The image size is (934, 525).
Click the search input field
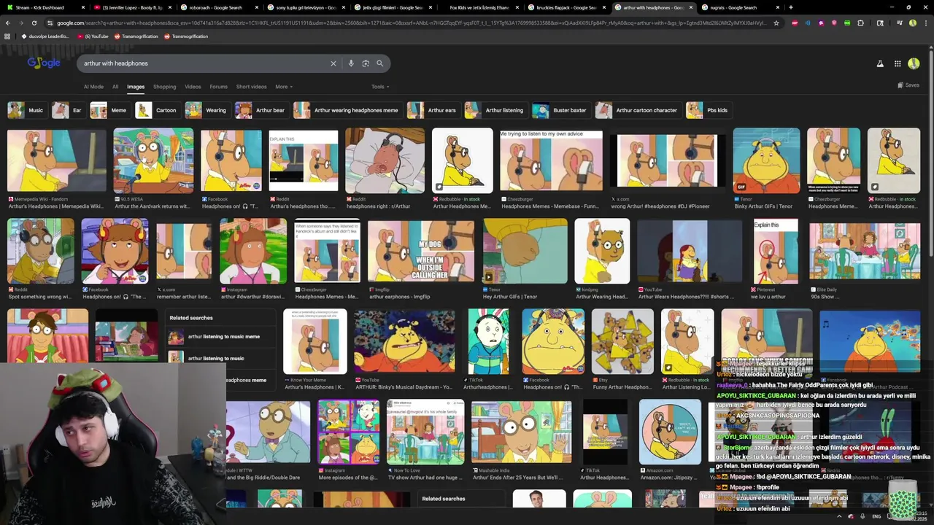(204, 63)
